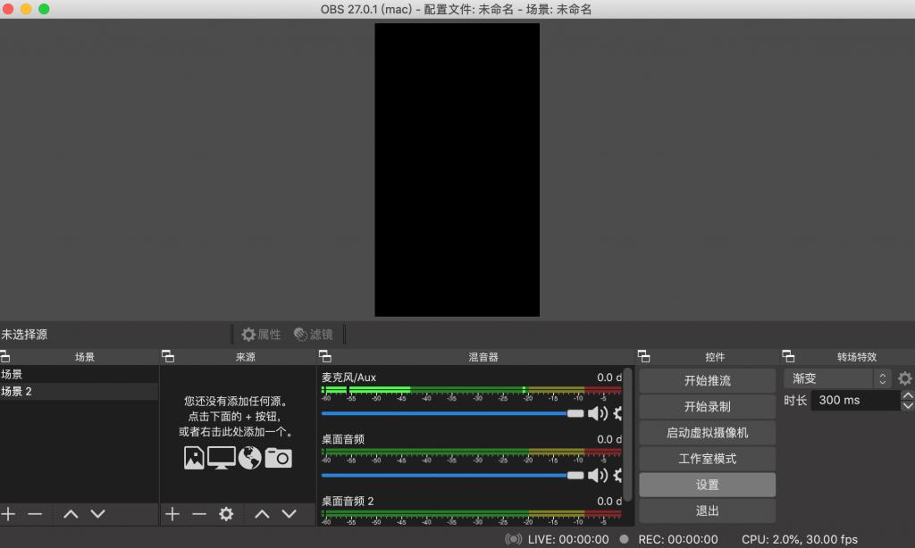Click the 未选择源 label
This screenshot has height=548, width=915.
pos(24,334)
